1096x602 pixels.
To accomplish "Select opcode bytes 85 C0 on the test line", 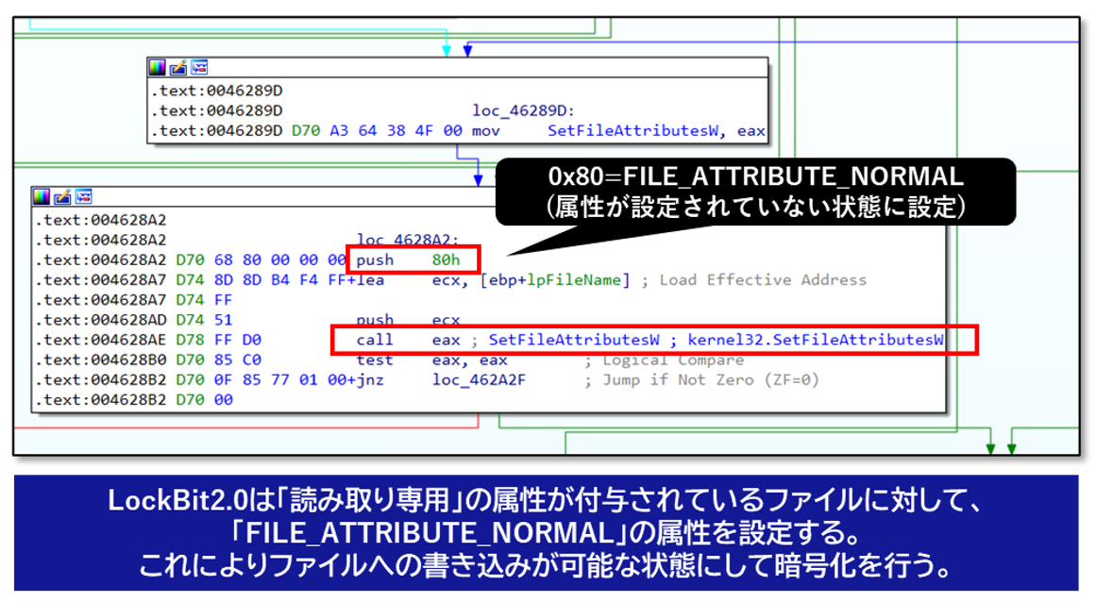I will pos(238,360).
